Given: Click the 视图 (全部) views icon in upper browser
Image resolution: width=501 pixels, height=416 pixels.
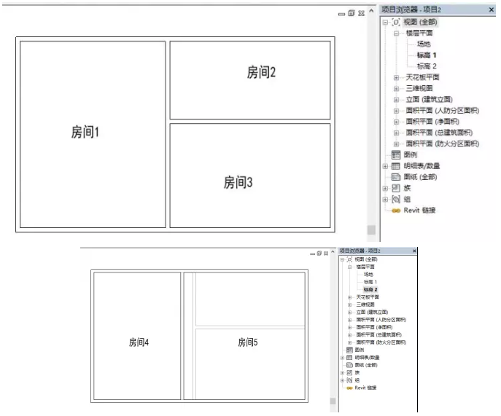Looking at the screenshot, I should 396,23.
